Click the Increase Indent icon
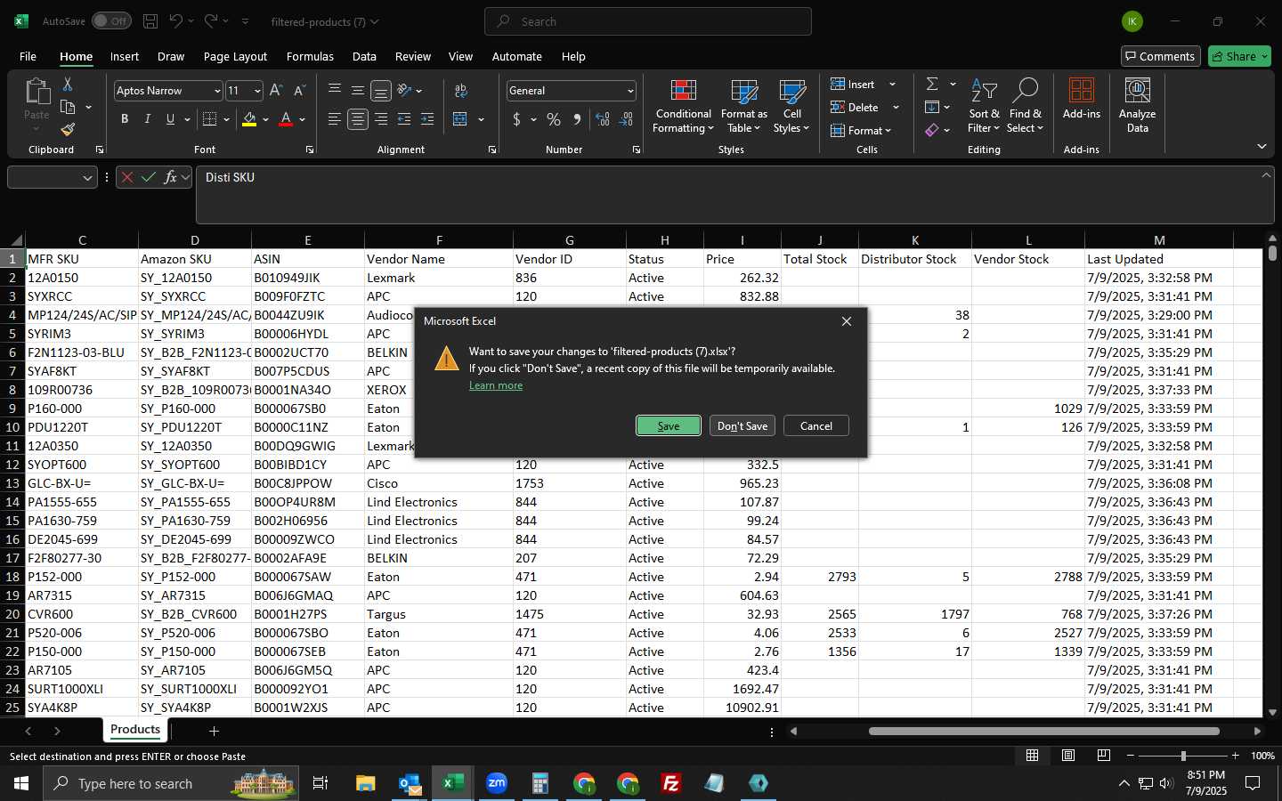The height and width of the screenshot is (801, 1282). pyautogui.click(x=427, y=119)
